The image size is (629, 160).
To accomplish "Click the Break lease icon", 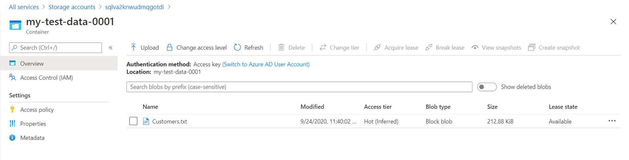I will (429, 47).
